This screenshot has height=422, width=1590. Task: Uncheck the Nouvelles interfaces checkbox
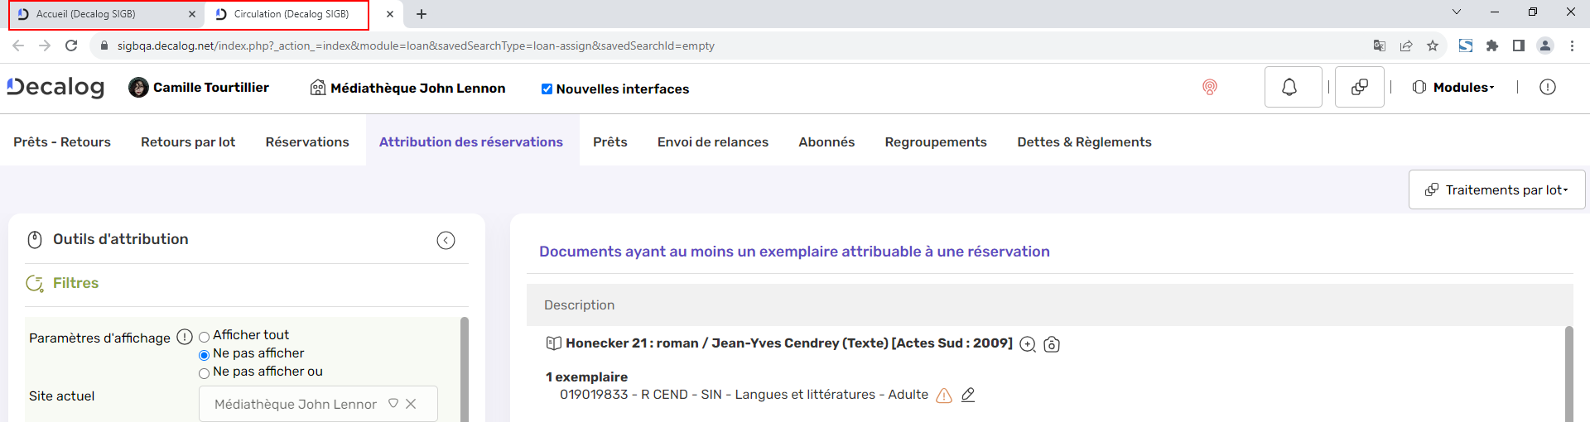pyautogui.click(x=547, y=89)
